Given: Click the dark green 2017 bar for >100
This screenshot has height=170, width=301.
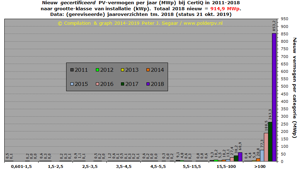Looking at the screenshot, I should [270, 142].
